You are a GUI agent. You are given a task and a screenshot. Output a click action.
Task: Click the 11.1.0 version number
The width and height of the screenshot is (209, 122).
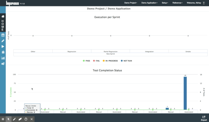22,4
